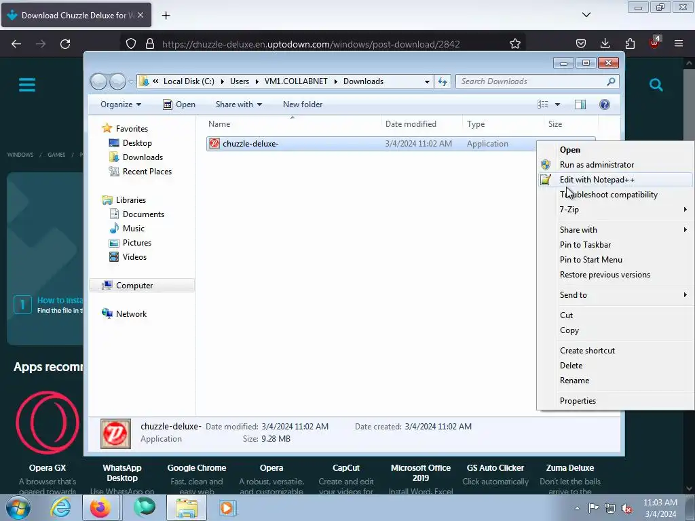This screenshot has width=695, height=521.
Task: Click the site padlock icon
Action: point(150,44)
